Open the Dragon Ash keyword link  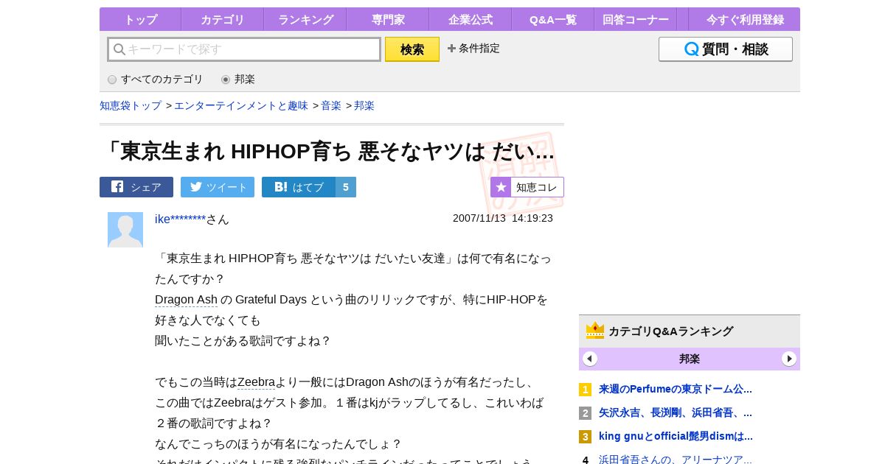(x=186, y=300)
